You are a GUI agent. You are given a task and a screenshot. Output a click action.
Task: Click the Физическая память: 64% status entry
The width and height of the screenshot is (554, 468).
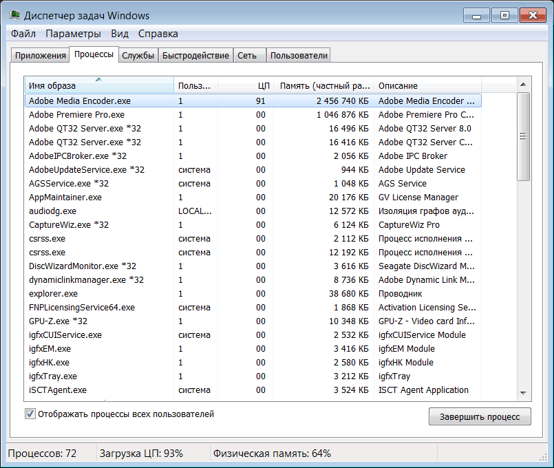pos(272,453)
